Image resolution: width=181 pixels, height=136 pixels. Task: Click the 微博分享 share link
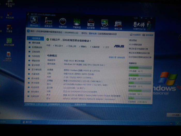pyautogui.click(x=112, y=57)
